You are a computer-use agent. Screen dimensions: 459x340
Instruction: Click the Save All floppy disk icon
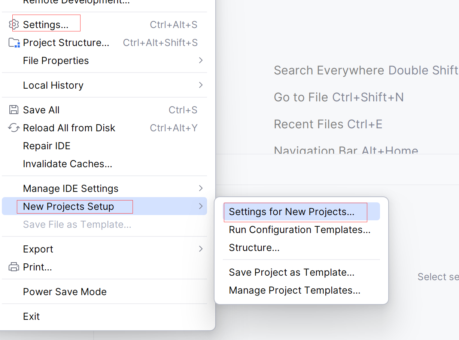(14, 110)
